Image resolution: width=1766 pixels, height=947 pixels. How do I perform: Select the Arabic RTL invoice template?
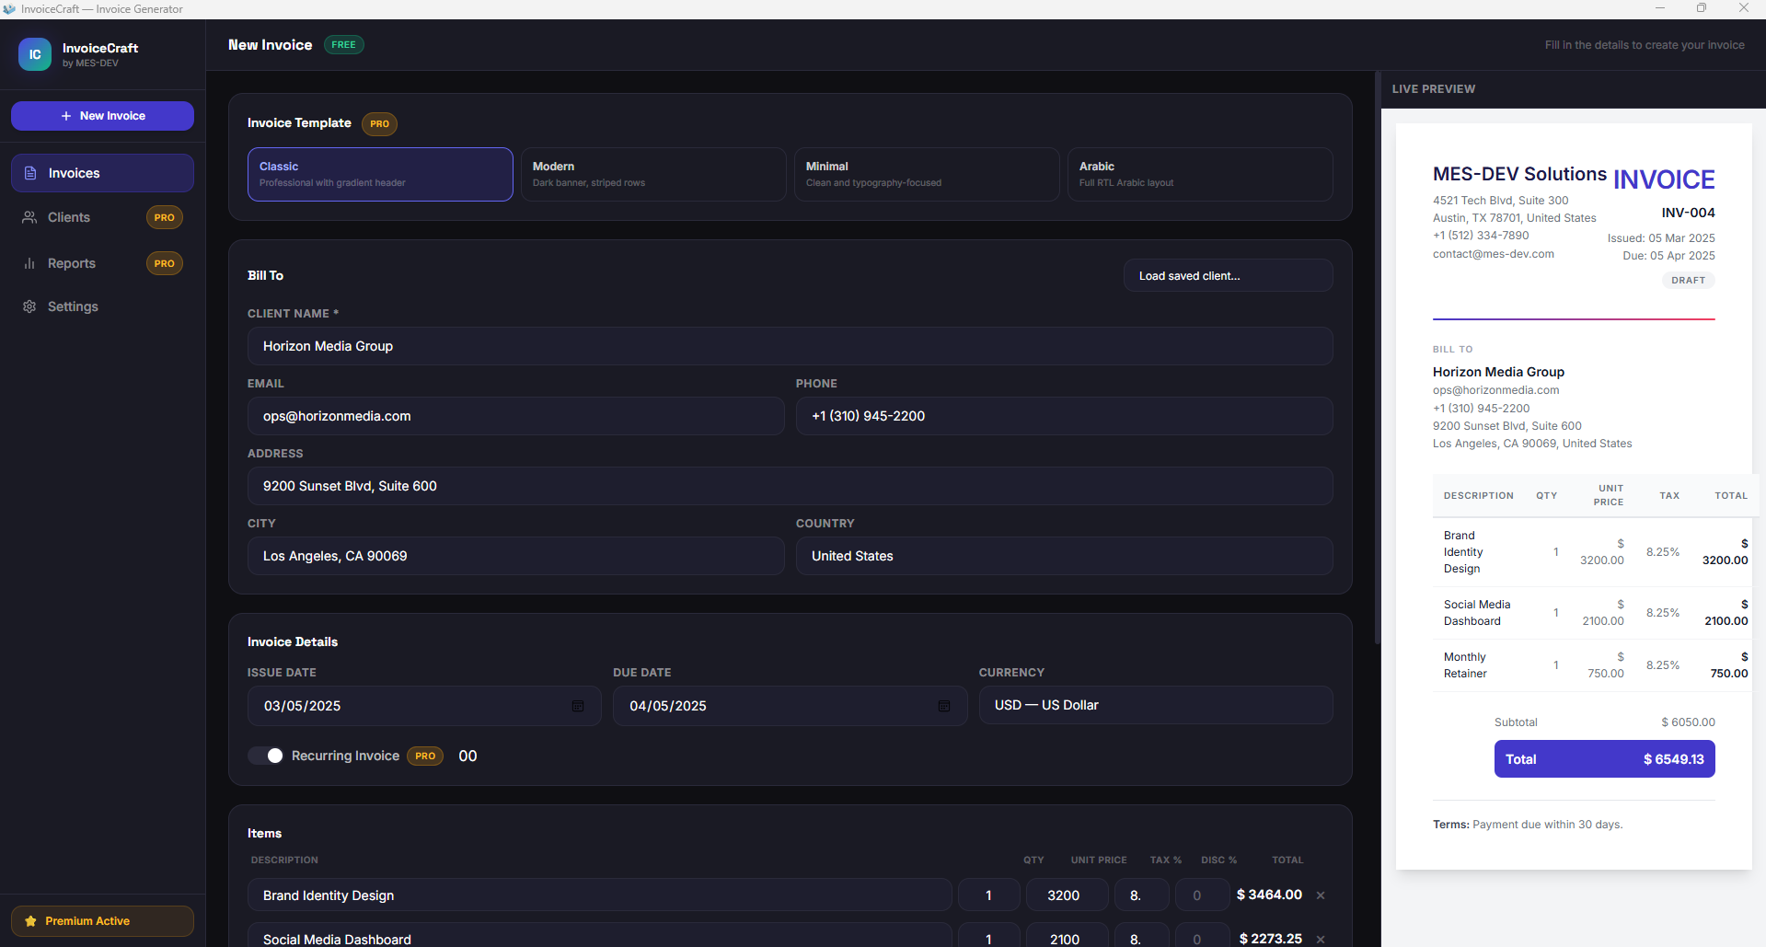point(1200,174)
